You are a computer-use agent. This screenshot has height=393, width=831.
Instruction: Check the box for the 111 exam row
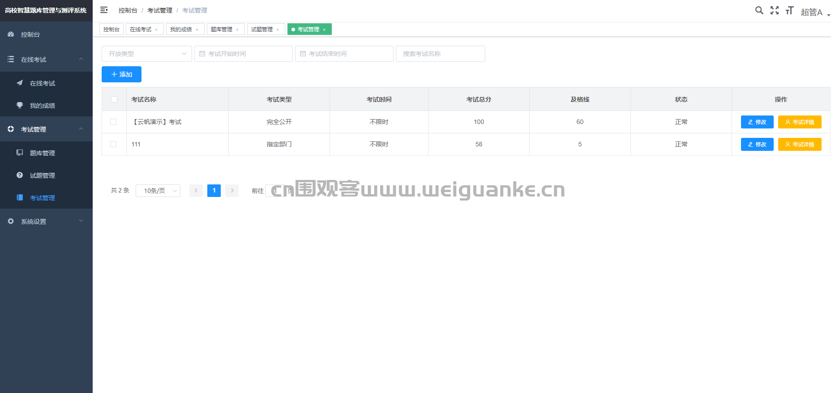113,144
